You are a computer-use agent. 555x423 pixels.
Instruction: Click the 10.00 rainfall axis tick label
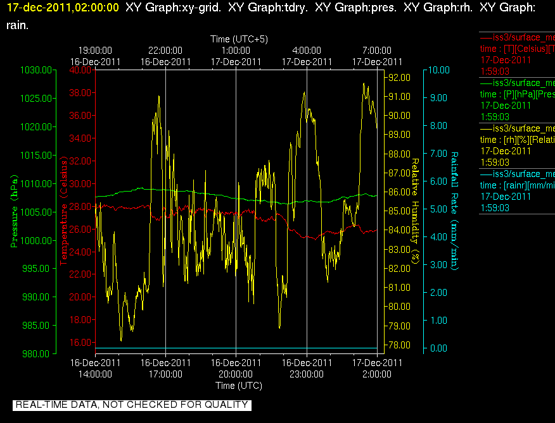[439, 70]
